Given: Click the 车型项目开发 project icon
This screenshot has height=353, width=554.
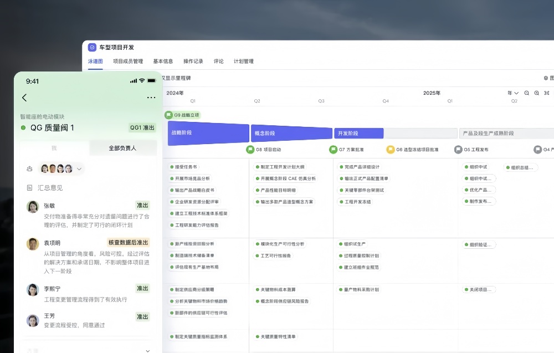Looking at the screenshot, I should pos(92,48).
